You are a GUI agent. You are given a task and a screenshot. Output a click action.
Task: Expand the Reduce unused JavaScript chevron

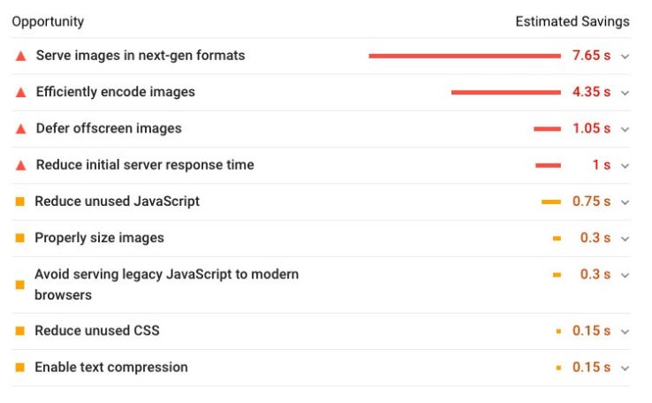tap(625, 201)
